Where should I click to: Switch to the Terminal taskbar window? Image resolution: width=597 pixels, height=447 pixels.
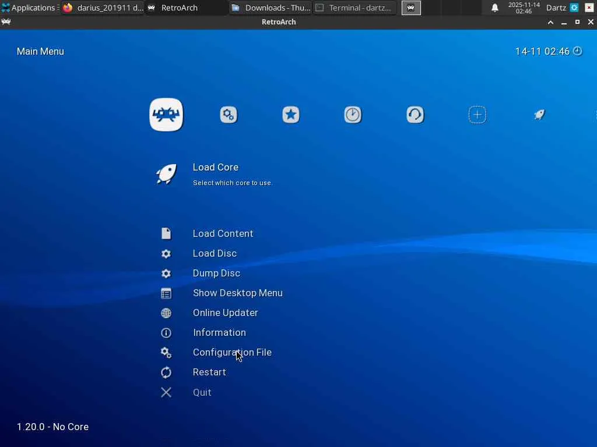(x=355, y=8)
